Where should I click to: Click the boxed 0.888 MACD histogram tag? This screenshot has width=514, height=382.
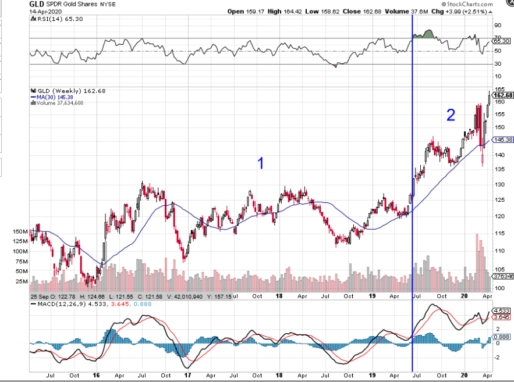pyautogui.click(x=502, y=337)
